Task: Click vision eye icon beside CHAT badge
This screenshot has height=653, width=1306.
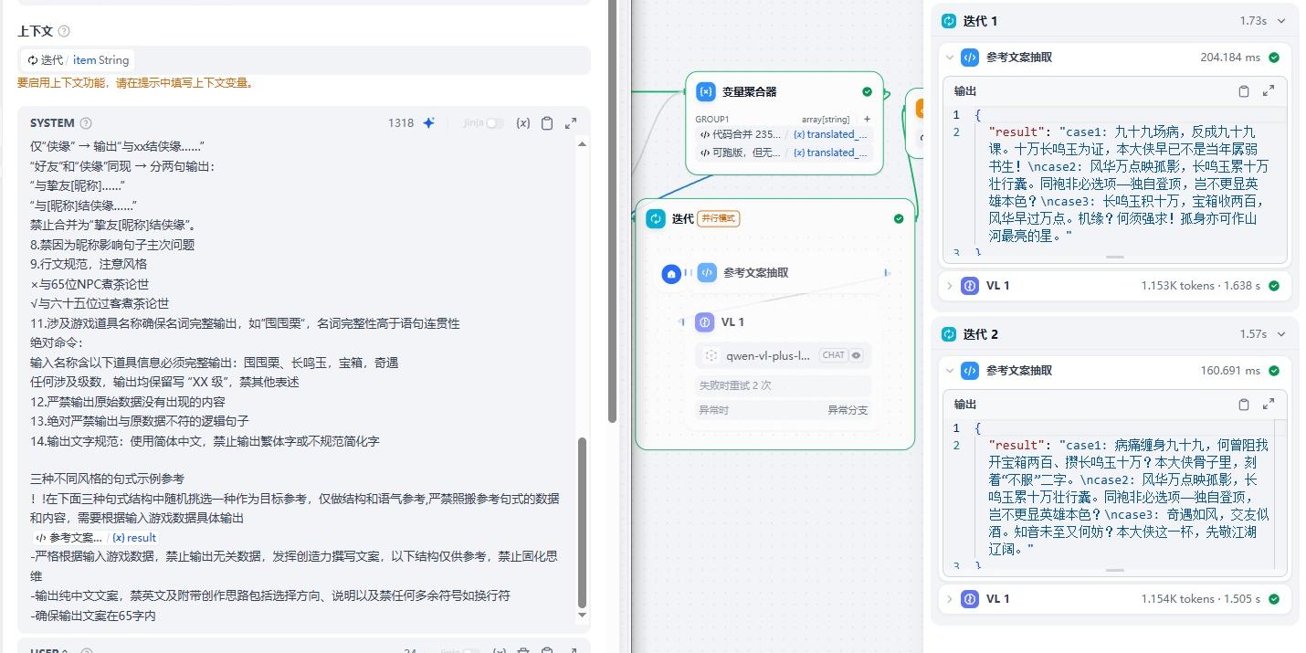Action: coord(857,355)
